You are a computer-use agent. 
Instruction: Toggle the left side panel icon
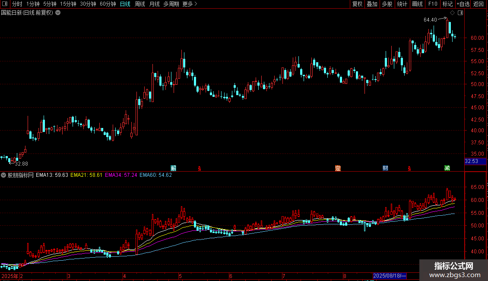tap(5, 4)
